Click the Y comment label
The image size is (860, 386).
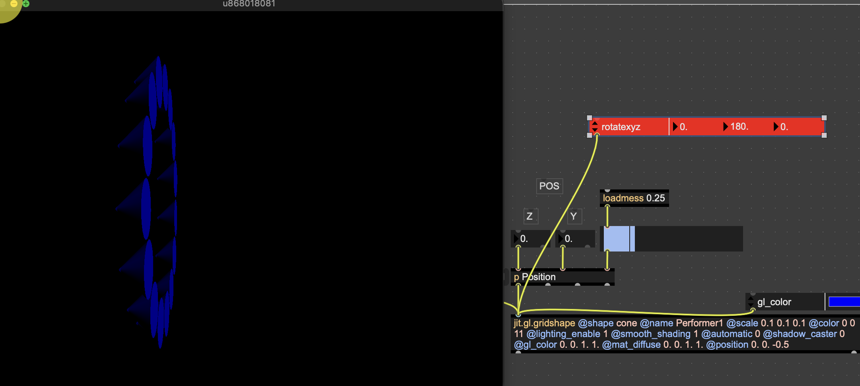click(x=574, y=216)
